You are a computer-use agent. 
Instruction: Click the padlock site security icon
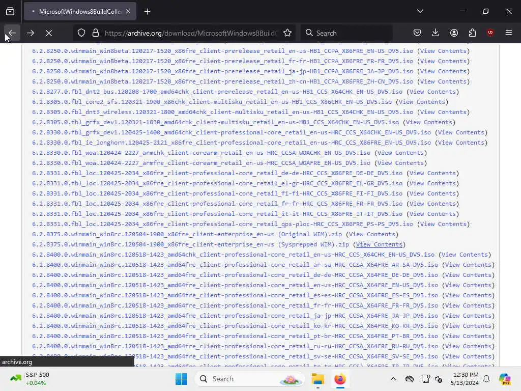pos(96,33)
